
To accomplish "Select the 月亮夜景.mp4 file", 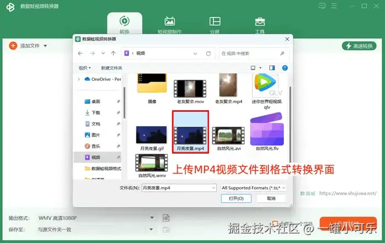I will 190,132.
